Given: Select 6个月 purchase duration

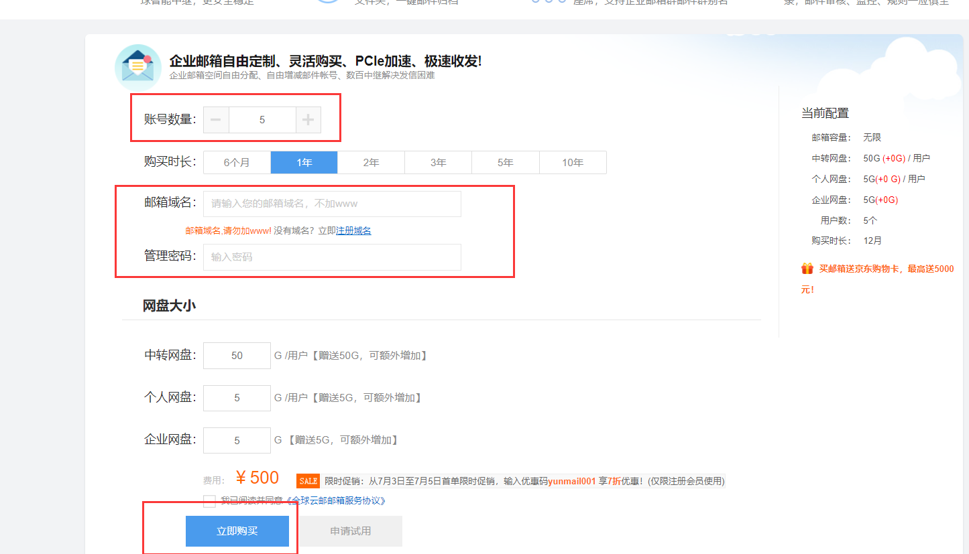Looking at the screenshot, I should click(237, 163).
